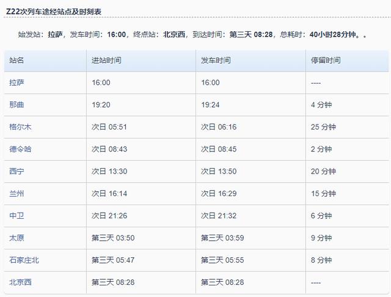Viewport: 391px width, 297px height.
Task: Open the 兰州 station link
Action: 17,193
